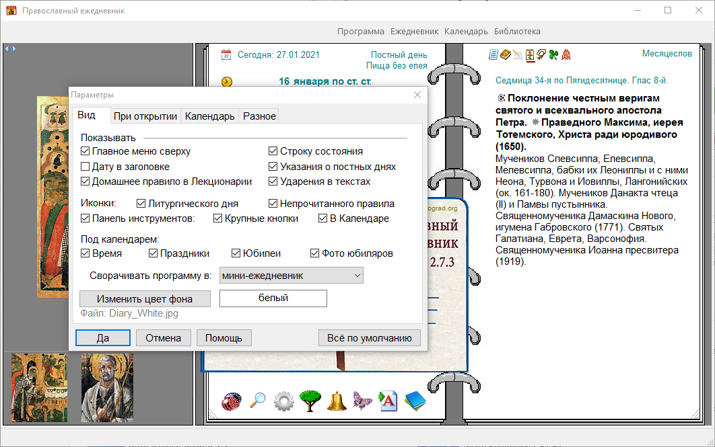The height and width of the screenshot is (447, 715).
Task: Click the magnifying glass search icon
Action: pos(257,401)
